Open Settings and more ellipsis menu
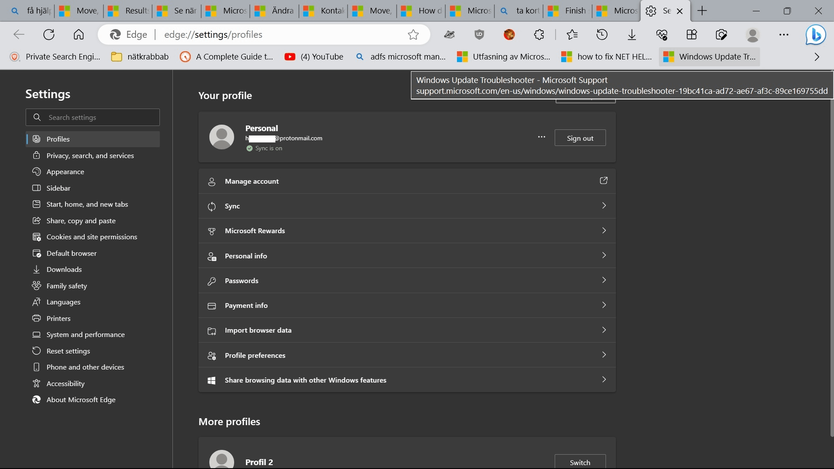 coord(784,35)
